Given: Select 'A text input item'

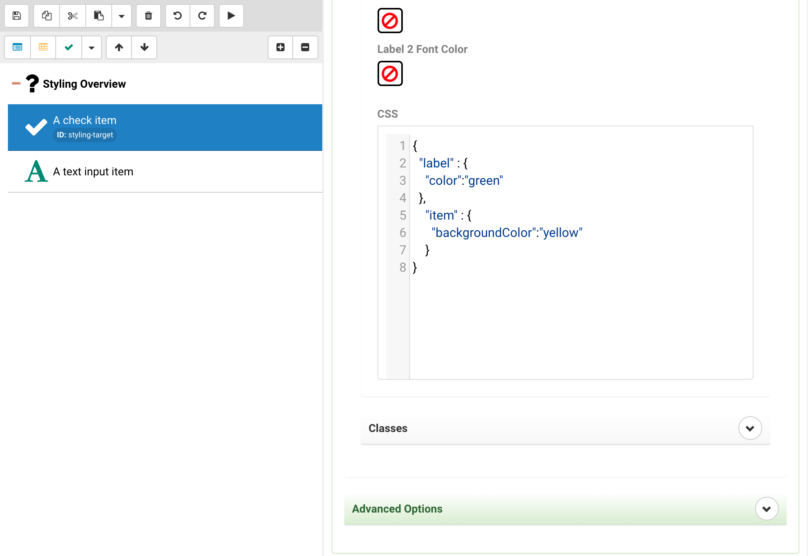Looking at the screenshot, I should [x=93, y=172].
